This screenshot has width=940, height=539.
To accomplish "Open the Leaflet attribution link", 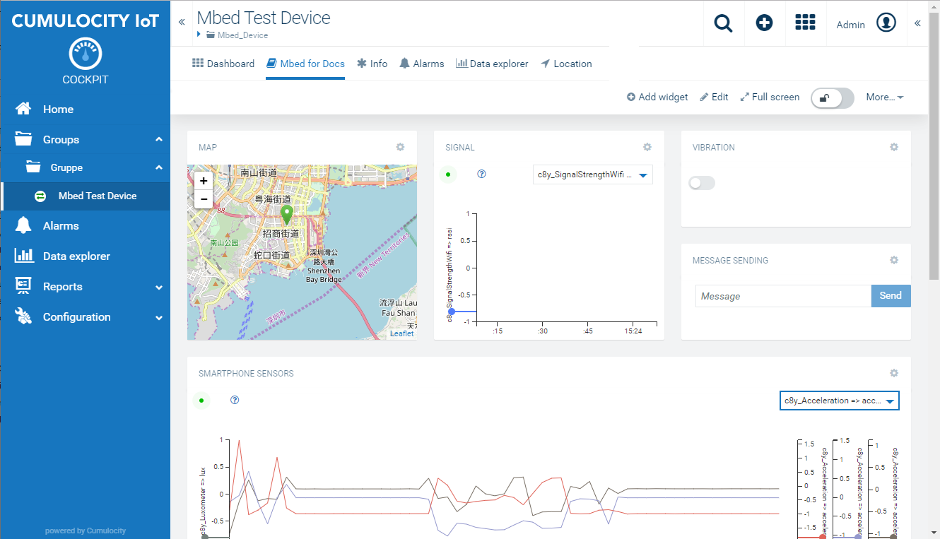I will tap(402, 333).
